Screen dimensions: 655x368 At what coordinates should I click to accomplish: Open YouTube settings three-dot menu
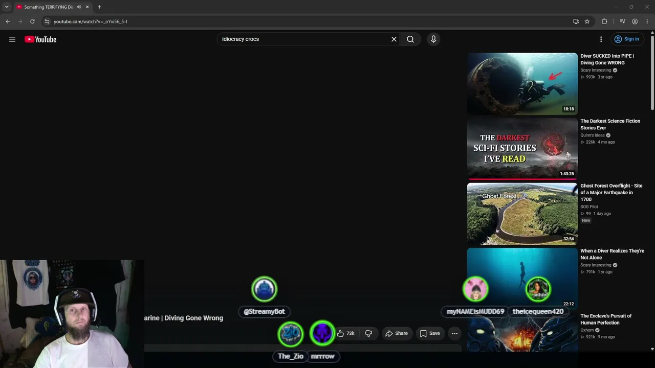click(x=601, y=39)
